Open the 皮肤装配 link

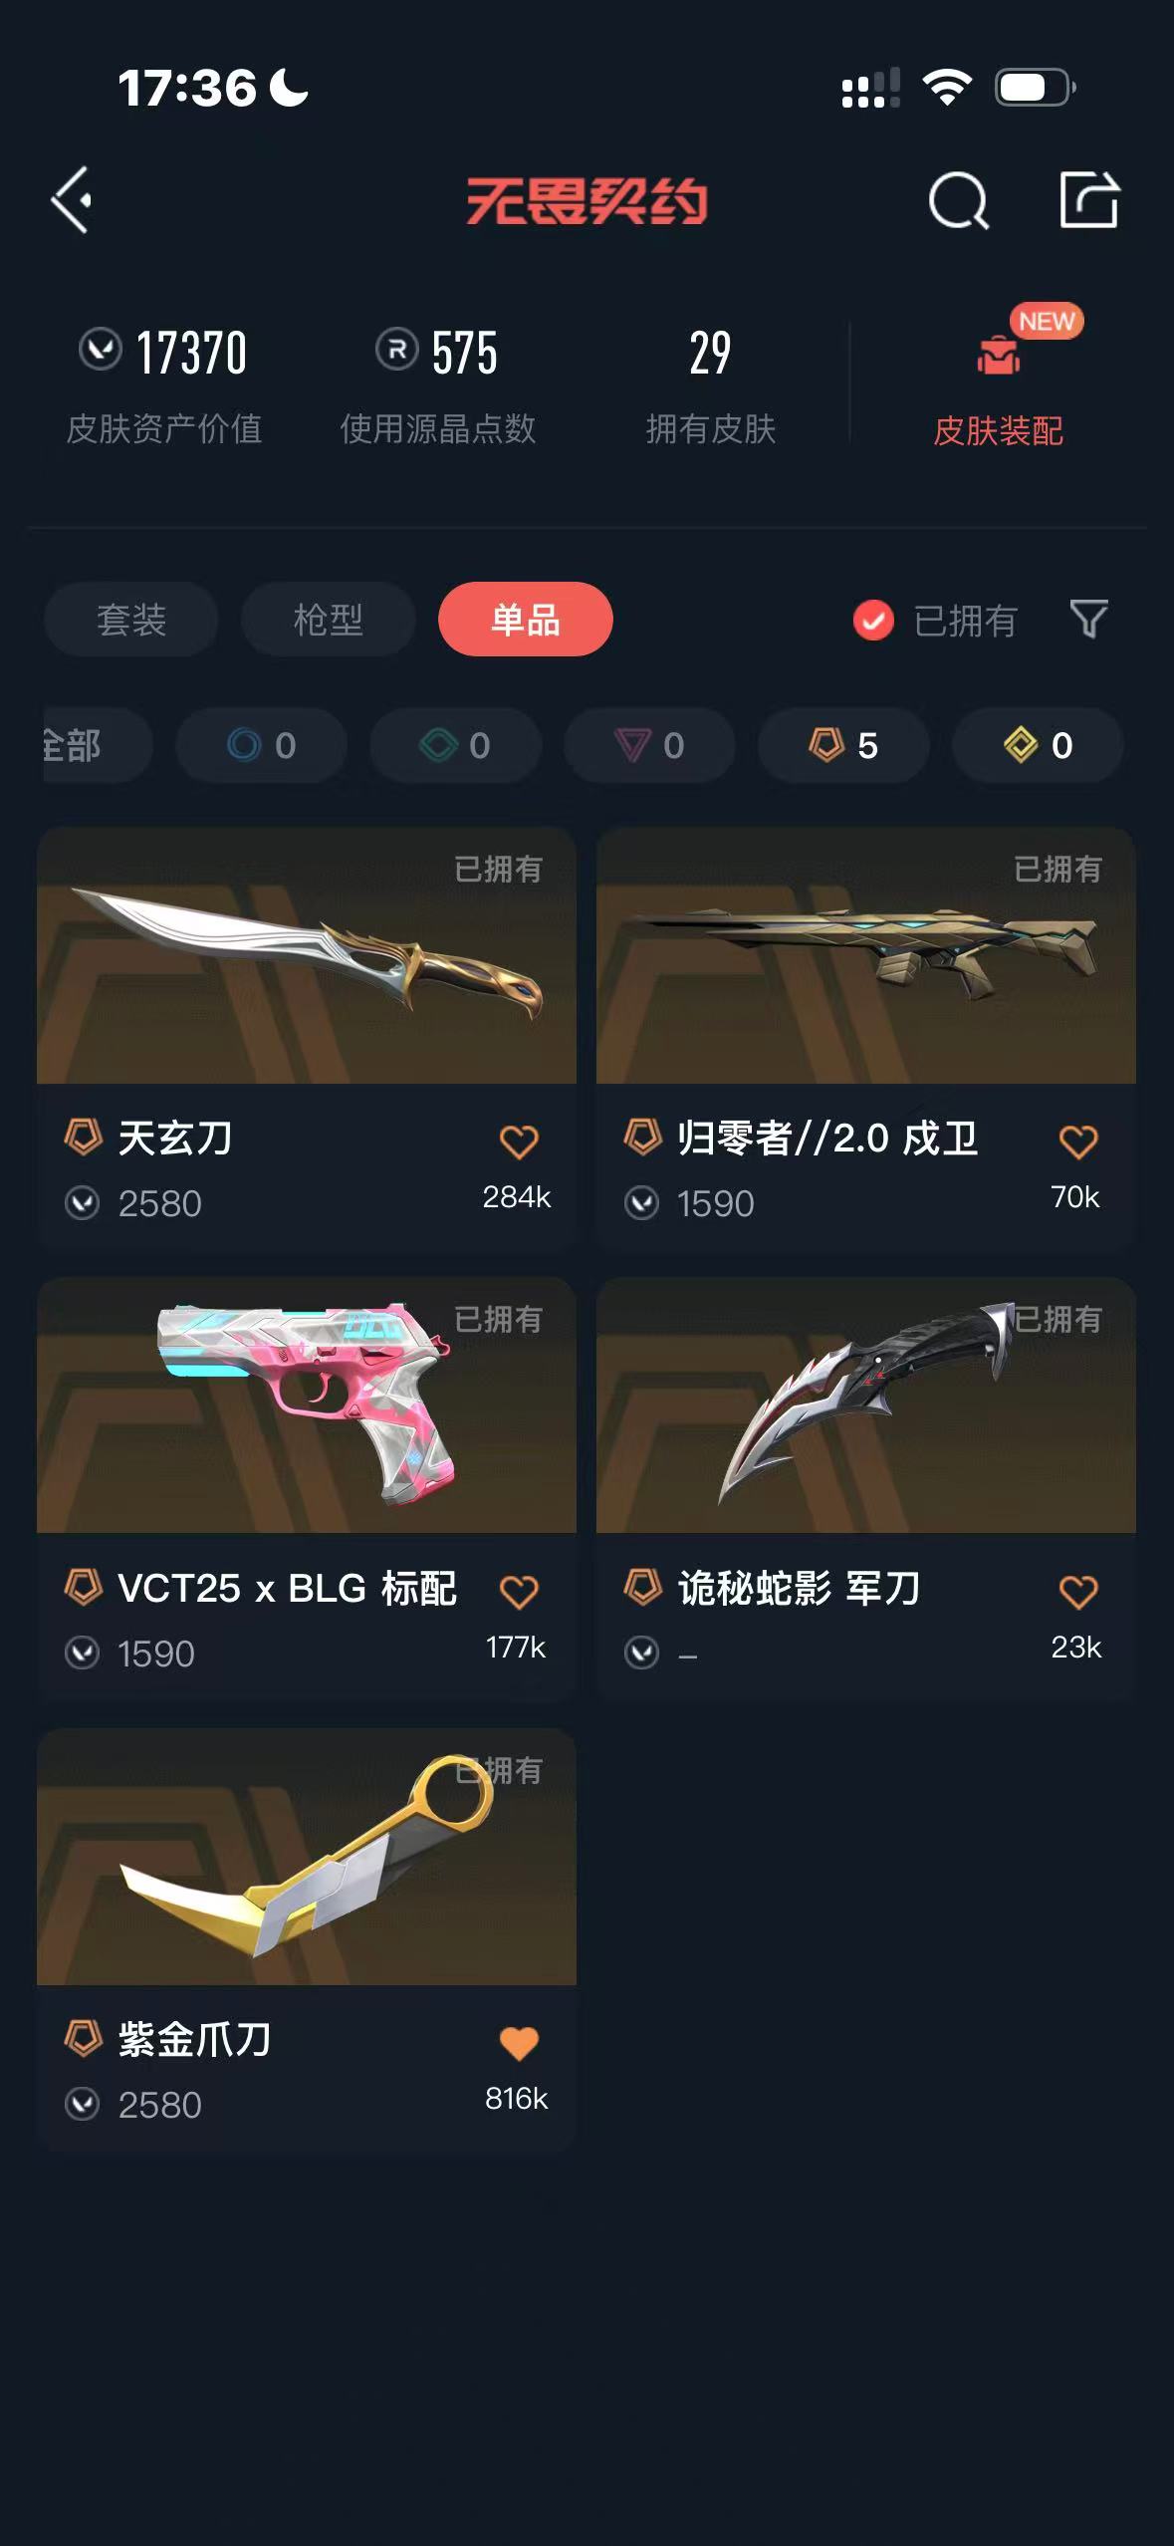point(999,430)
